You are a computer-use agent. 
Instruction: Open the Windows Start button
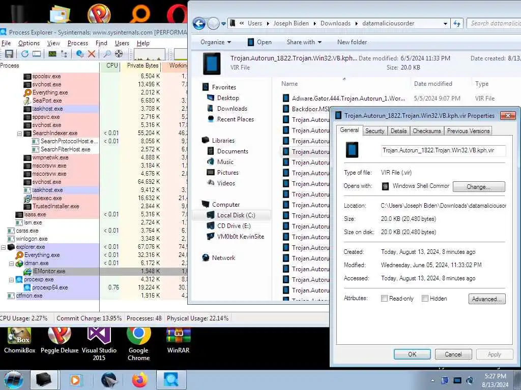(13, 380)
